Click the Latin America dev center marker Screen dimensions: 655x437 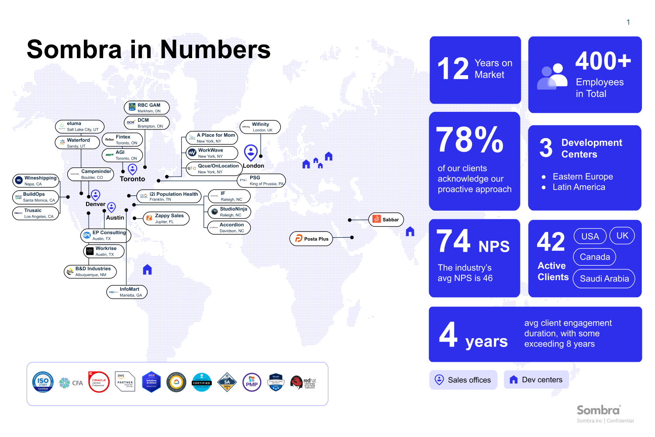(148, 270)
